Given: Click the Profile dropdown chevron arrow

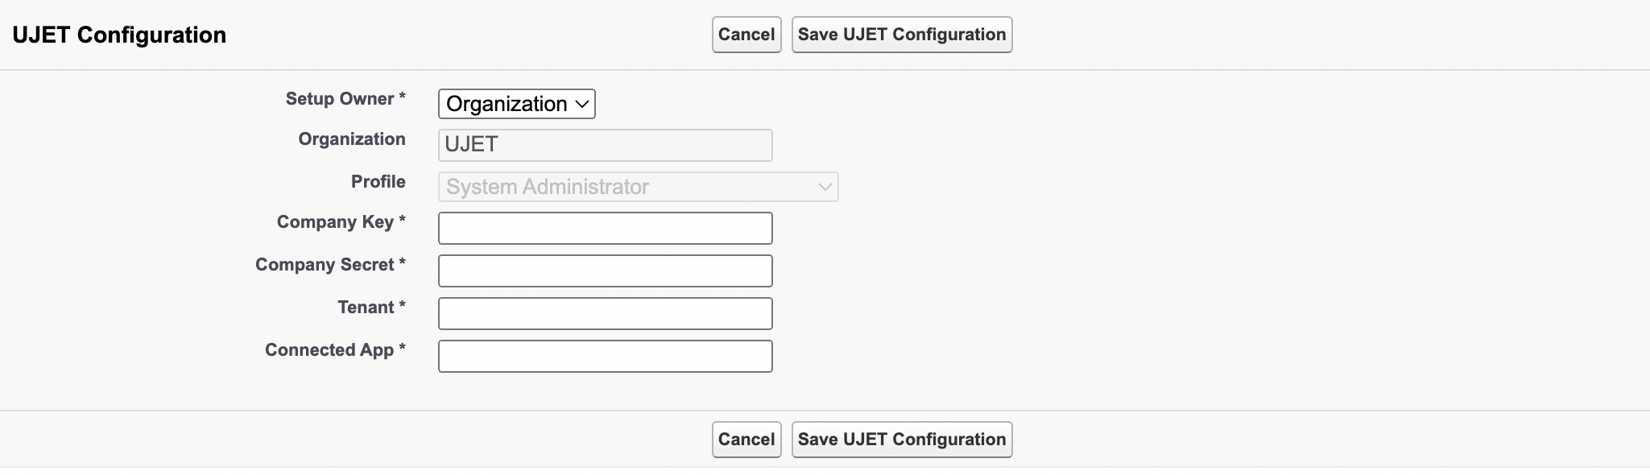Looking at the screenshot, I should pos(825,187).
